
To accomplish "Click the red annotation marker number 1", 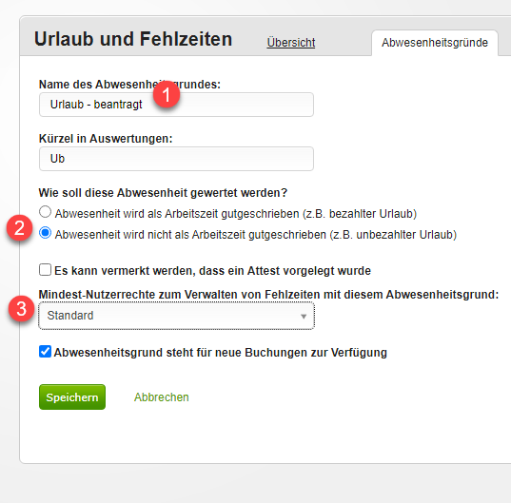I will pos(167,94).
